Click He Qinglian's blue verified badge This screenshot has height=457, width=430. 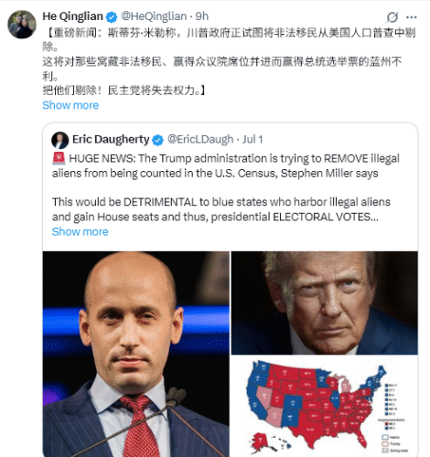click(112, 17)
